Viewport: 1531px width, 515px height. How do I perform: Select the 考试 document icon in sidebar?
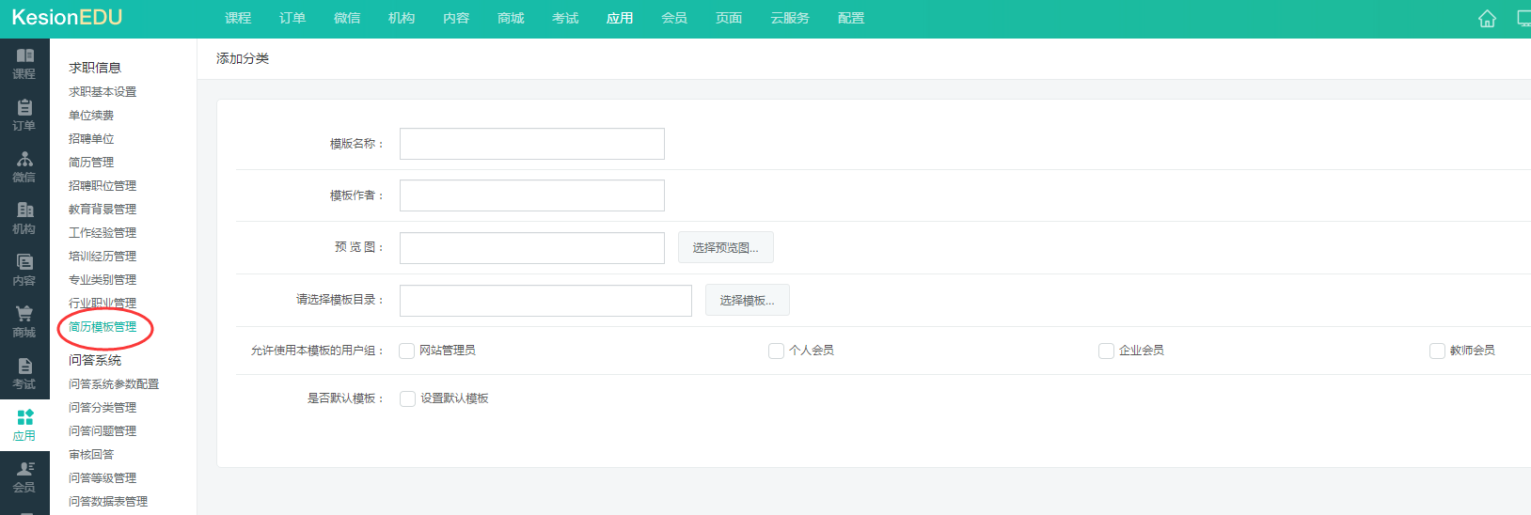[24, 367]
